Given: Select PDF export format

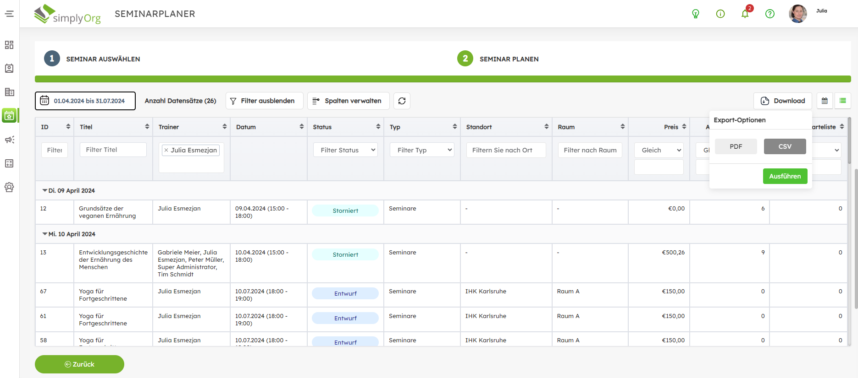Looking at the screenshot, I should point(736,146).
